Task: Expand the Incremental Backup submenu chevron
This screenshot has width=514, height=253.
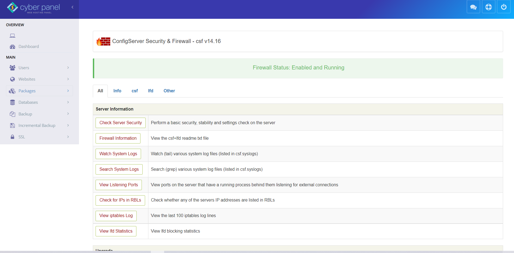Action: pyautogui.click(x=68, y=125)
